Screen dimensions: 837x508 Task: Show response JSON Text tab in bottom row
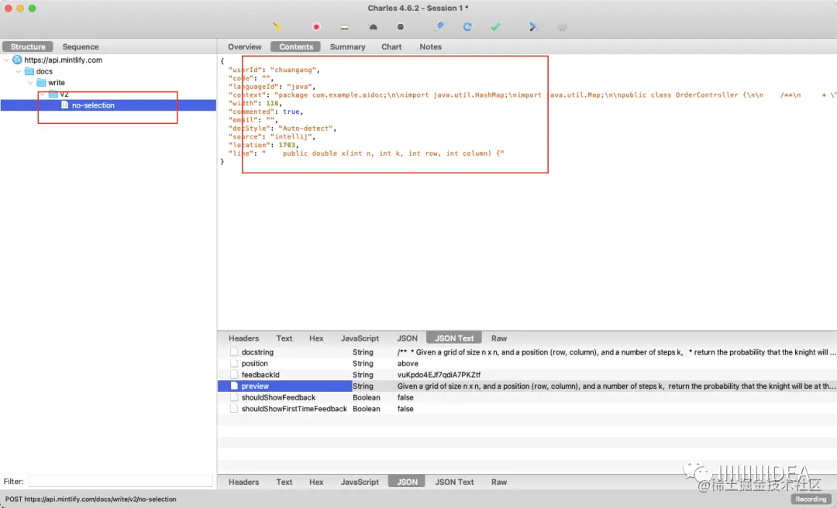pyautogui.click(x=454, y=482)
